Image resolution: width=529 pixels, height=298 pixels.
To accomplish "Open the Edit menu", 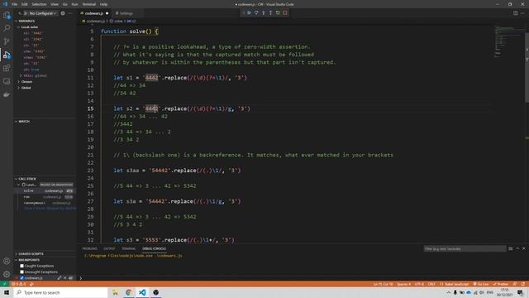I will pyautogui.click(x=25, y=4).
